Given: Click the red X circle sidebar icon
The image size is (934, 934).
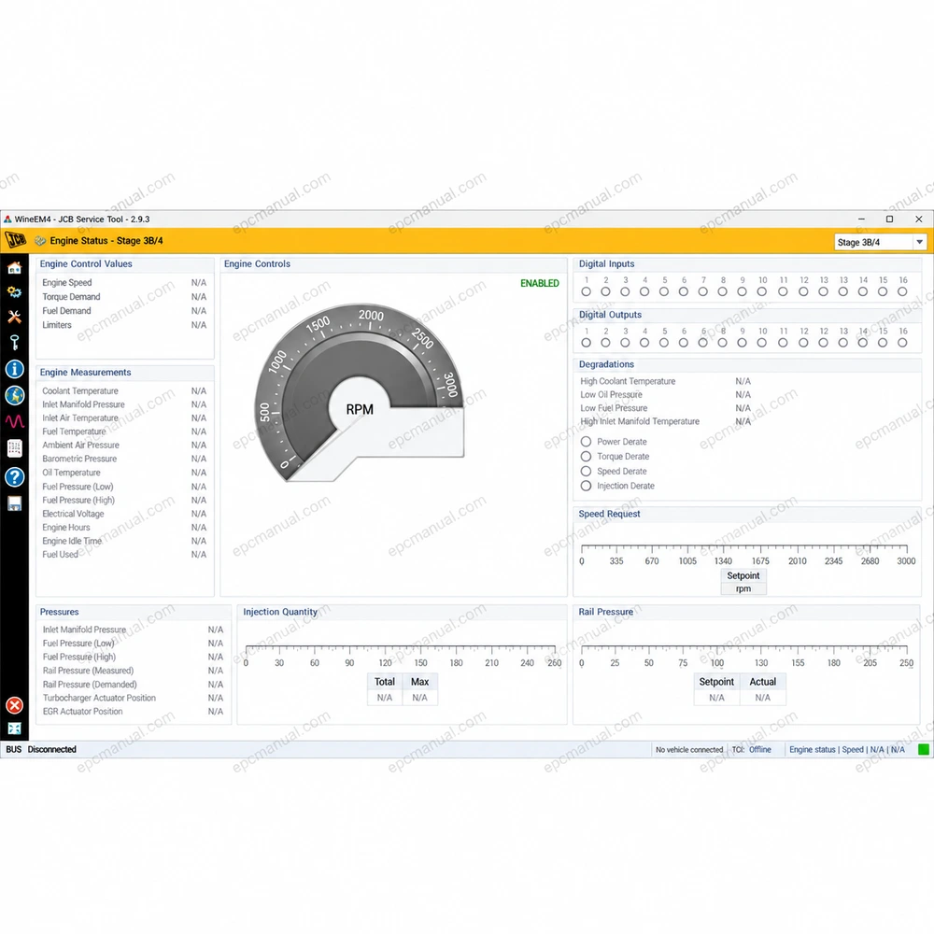Looking at the screenshot, I should 14,705.
